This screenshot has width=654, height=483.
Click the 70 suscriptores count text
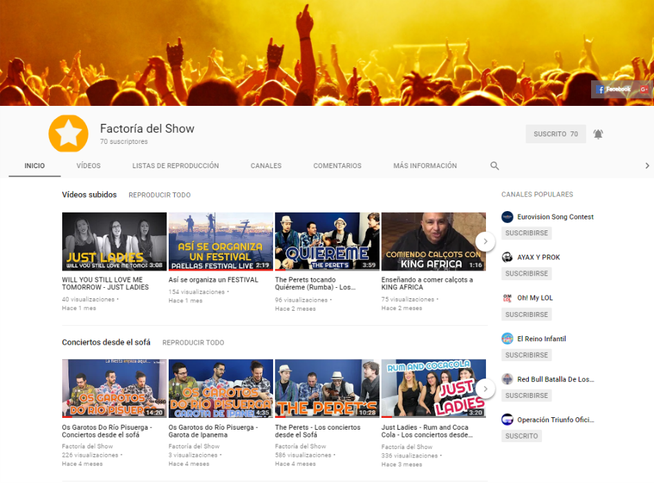point(124,142)
